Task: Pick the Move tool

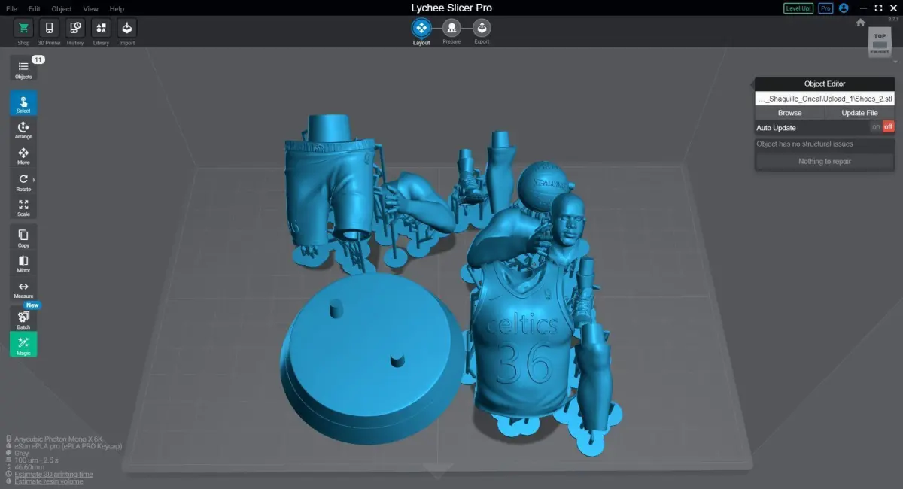Action: (x=23, y=156)
